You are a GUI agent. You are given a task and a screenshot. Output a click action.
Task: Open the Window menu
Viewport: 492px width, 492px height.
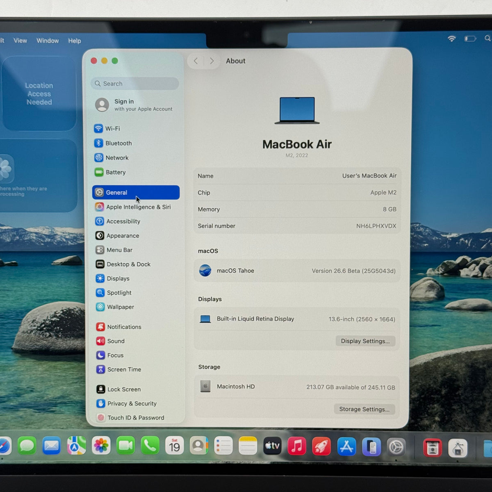(x=48, y=41)
